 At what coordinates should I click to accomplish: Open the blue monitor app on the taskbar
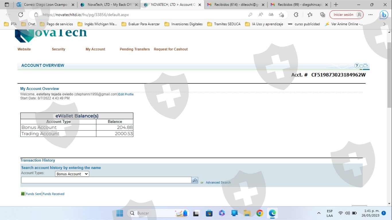pos(234,213)
